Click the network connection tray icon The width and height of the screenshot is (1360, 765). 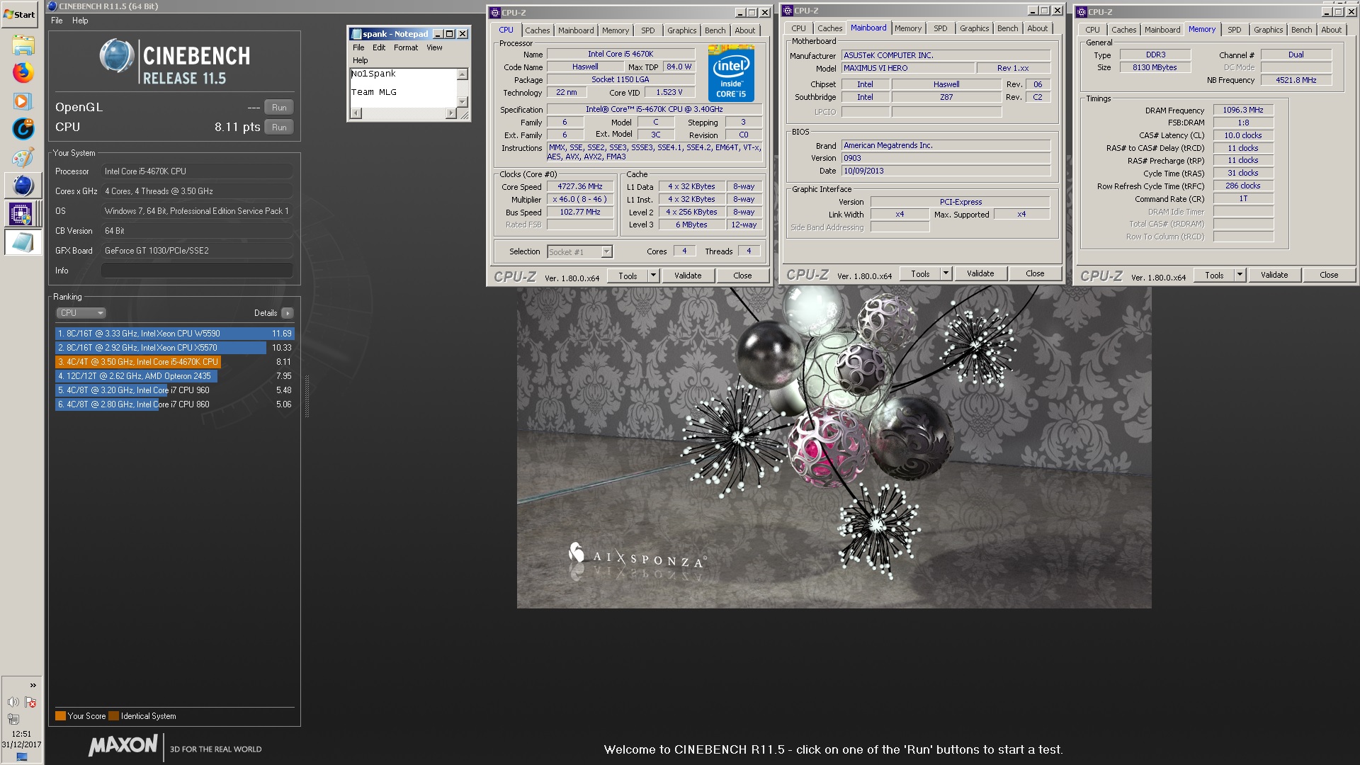13,718
